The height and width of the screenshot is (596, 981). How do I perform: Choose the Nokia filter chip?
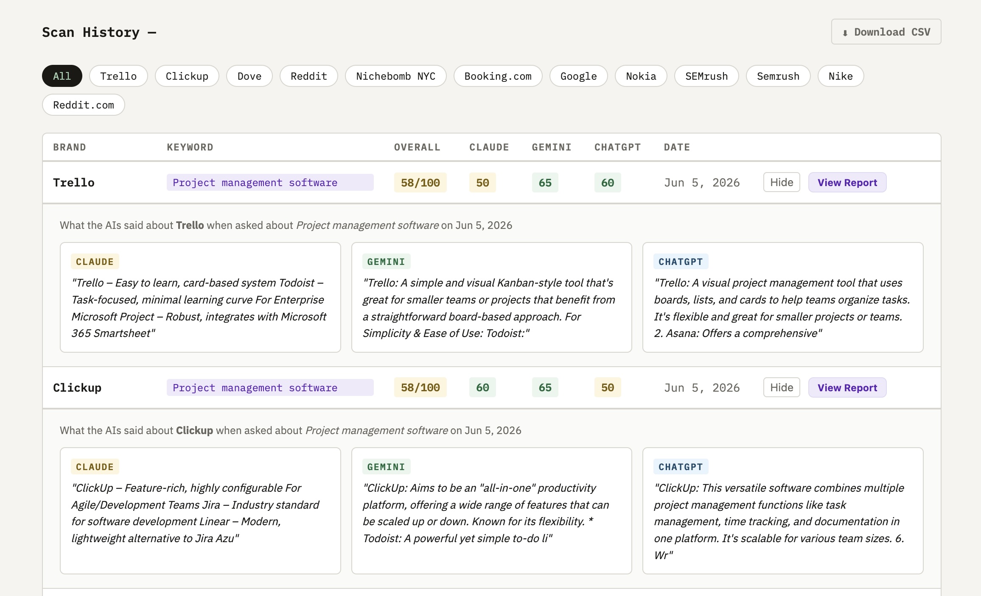point(641,76)
